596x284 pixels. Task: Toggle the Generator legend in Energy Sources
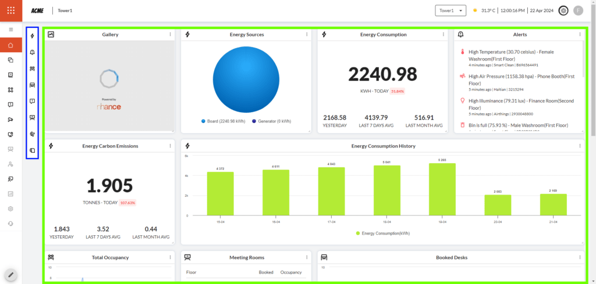271,121
